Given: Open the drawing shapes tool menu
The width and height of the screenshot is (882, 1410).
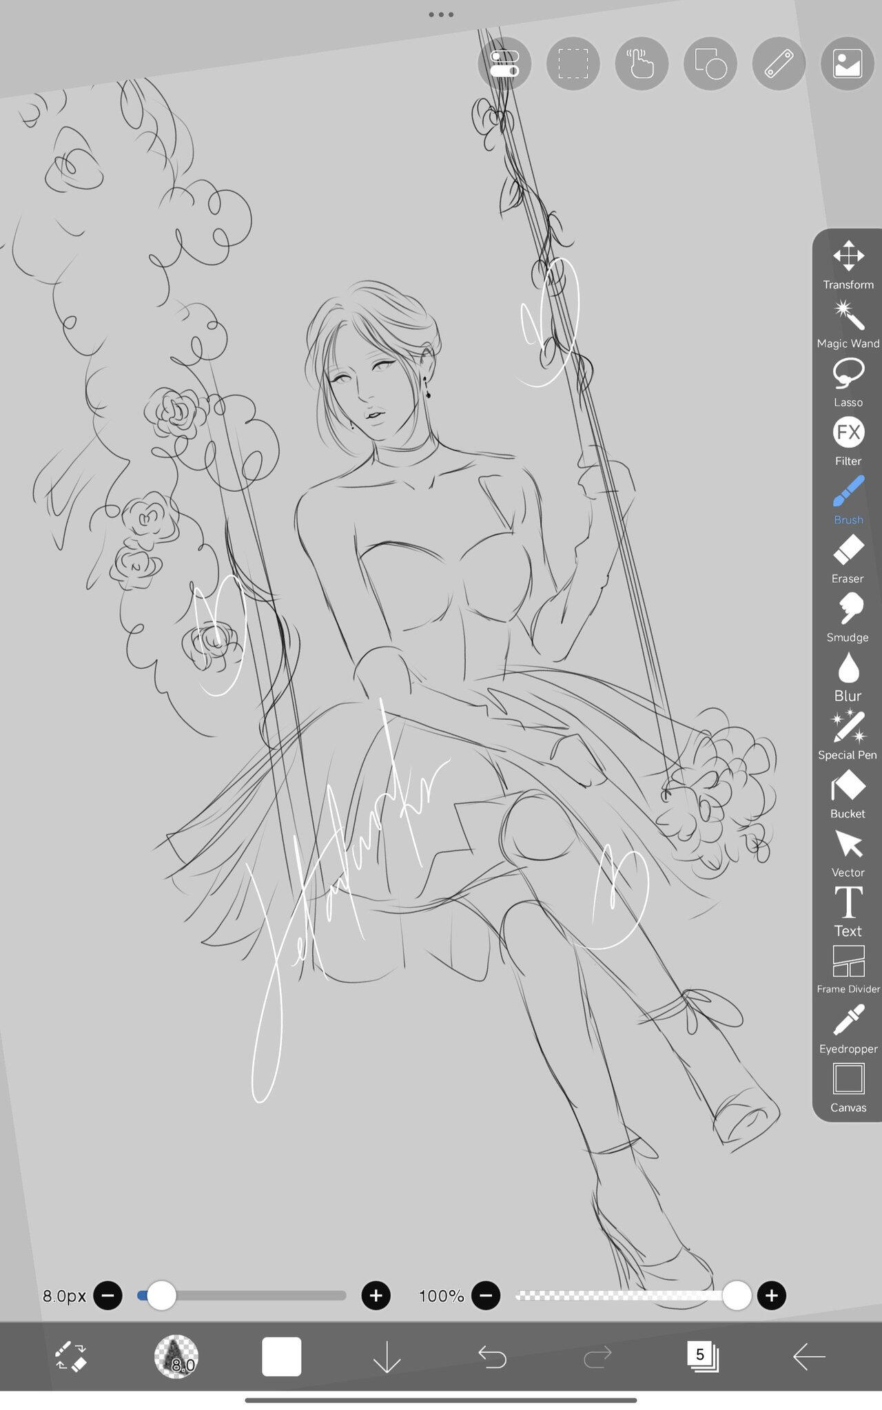Looking at the screenshot, I should pos(710,64).
